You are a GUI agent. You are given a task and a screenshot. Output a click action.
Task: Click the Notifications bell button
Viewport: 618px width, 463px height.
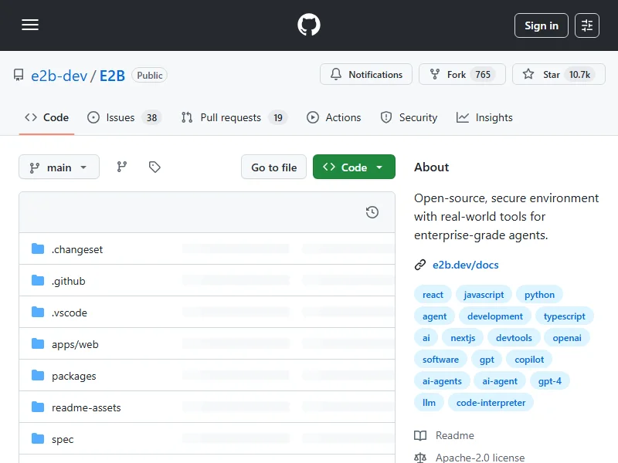366,75
